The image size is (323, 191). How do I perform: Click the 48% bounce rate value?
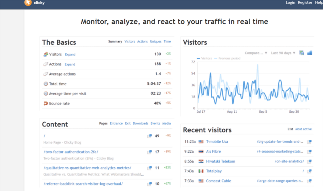[x=157, y=103]
